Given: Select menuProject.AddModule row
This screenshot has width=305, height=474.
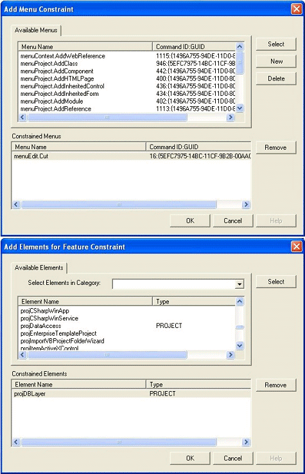Looking at the screenshot, I should point(128,101).
